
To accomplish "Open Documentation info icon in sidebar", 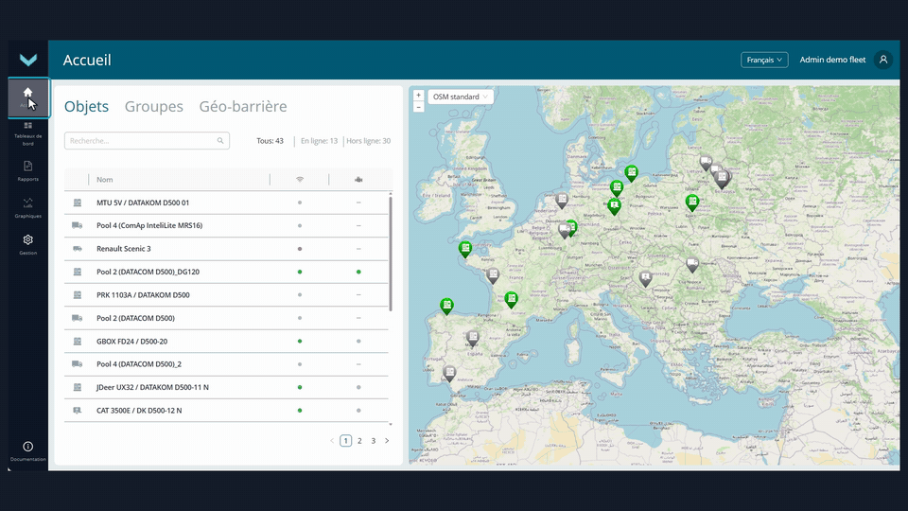I will tap(27, 450).
